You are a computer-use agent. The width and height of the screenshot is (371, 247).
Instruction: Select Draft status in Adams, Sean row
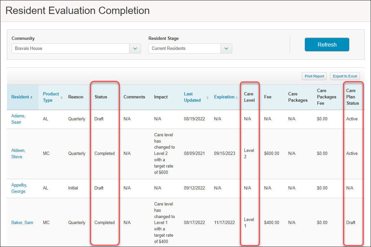(x=99, y=119)
